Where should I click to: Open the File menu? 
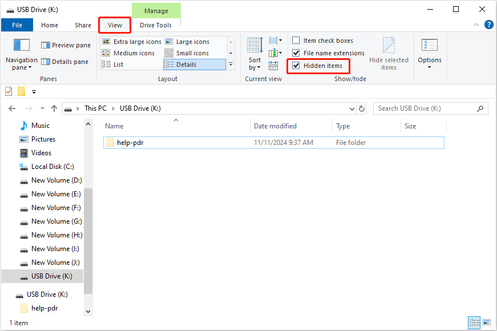click(x=17, y=25)
